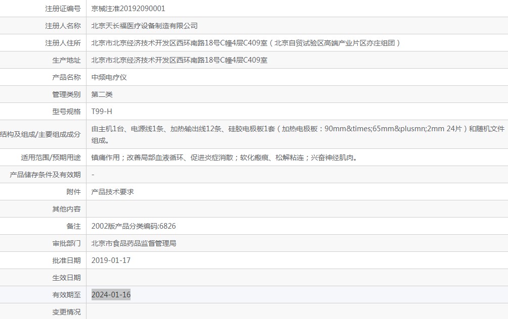Select model specification T99-H
Screen dimensions: 508x319
[x=101, y=112]
